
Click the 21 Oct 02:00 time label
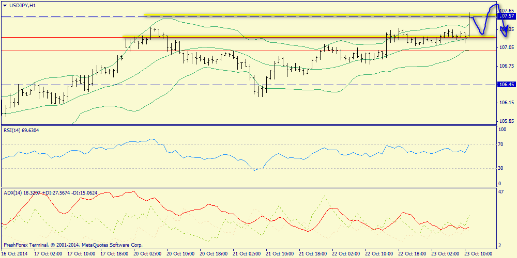pos(246,254)
